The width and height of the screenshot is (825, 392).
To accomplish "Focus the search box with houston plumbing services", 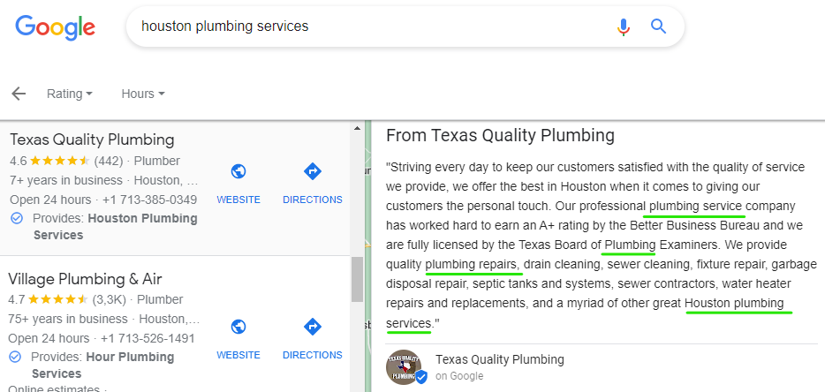I will tap(405, 26).
